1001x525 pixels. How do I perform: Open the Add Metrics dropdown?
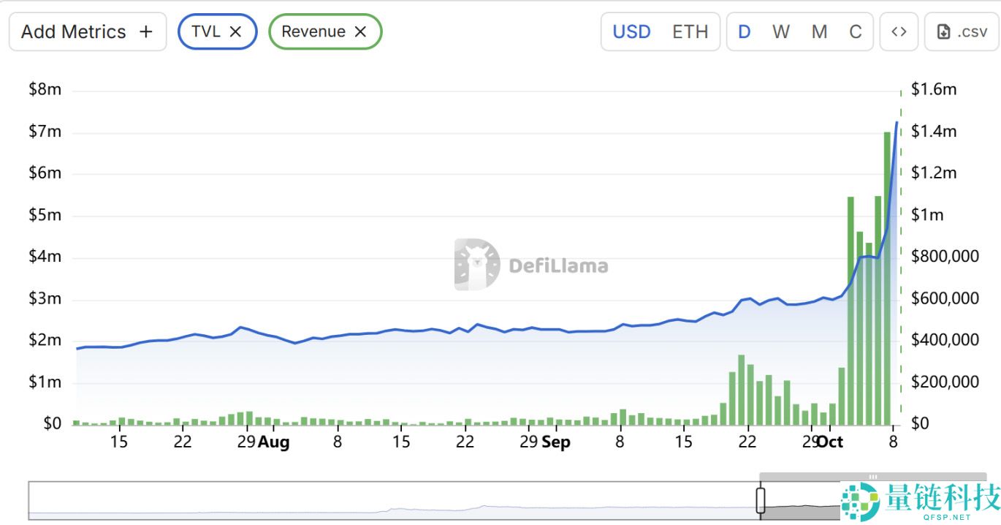click(87, 31)
